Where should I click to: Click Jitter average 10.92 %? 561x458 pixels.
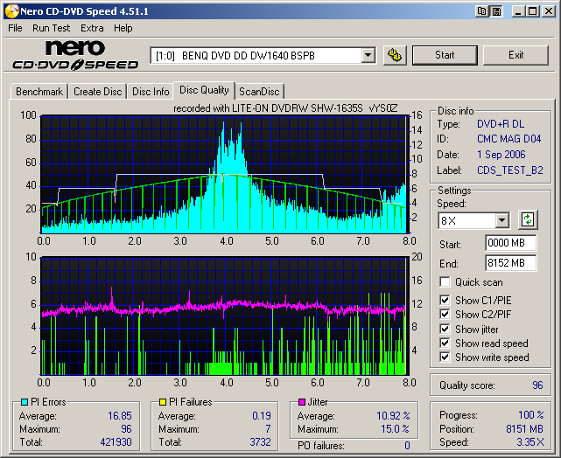[x=393, y=416]
